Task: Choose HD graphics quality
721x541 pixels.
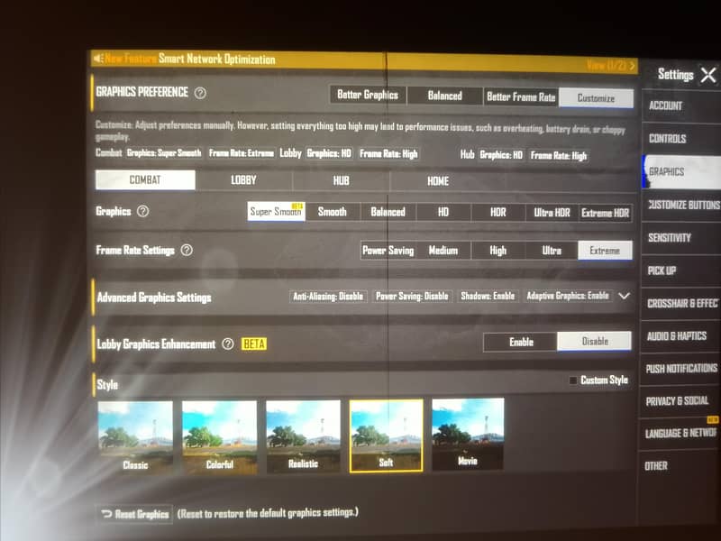Action: [443, 213]
